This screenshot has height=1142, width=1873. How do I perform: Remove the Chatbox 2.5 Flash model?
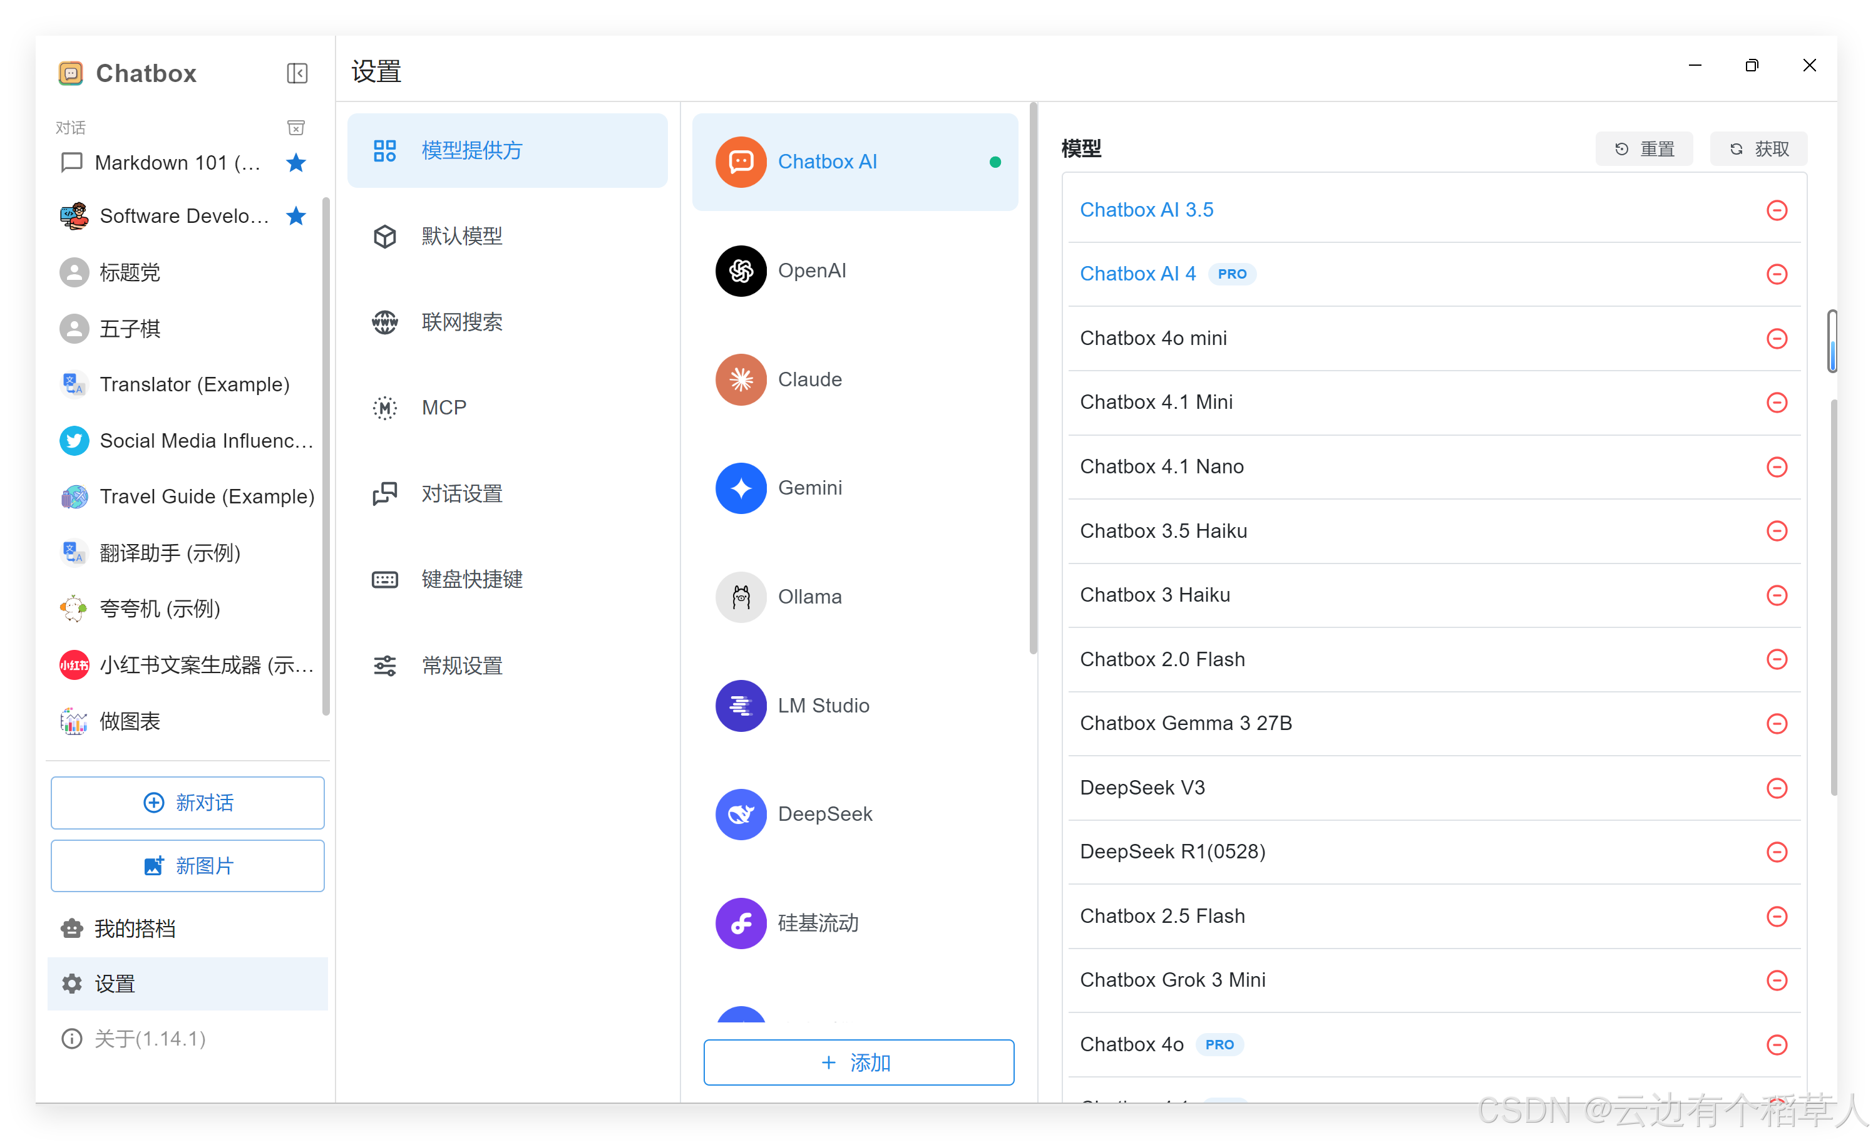click(1777, 916)
